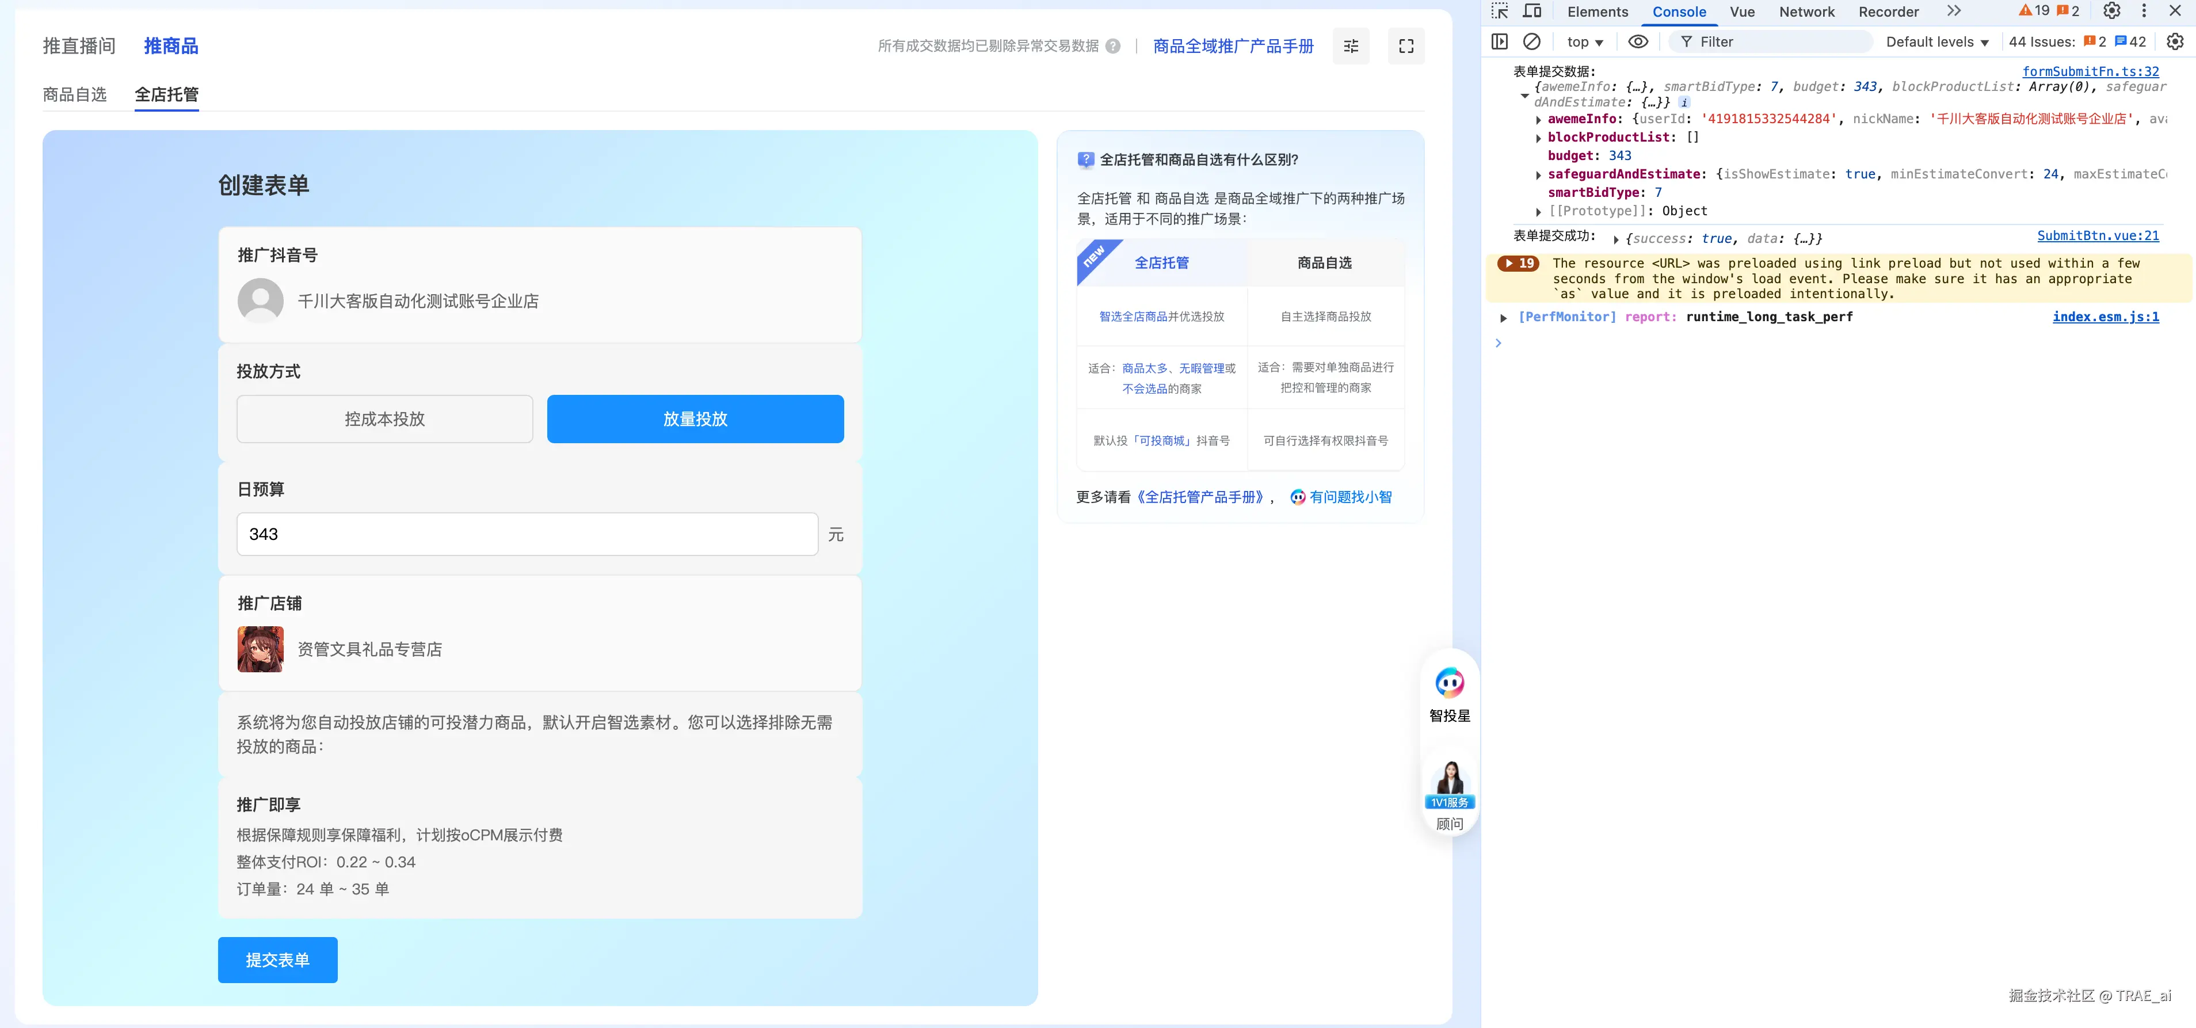Click the inspect element picker icon

1500,11
